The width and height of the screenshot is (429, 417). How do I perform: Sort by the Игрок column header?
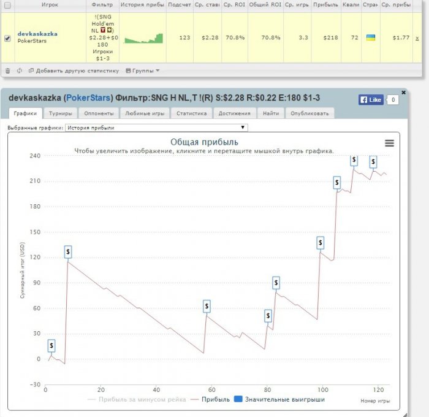pyautogui.click(x=50, y=5)
